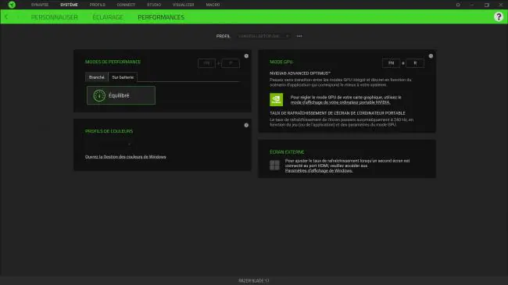The width and height of the screenshot is (508, 285).
Task: Open the help question mark
Action: click(499, 17)
